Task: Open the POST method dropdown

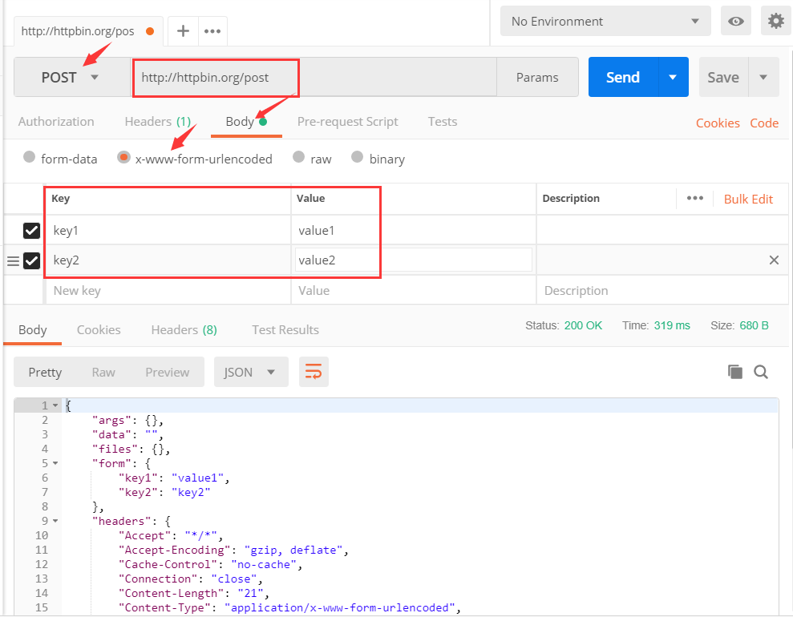Action: click(x=71, y=78)
